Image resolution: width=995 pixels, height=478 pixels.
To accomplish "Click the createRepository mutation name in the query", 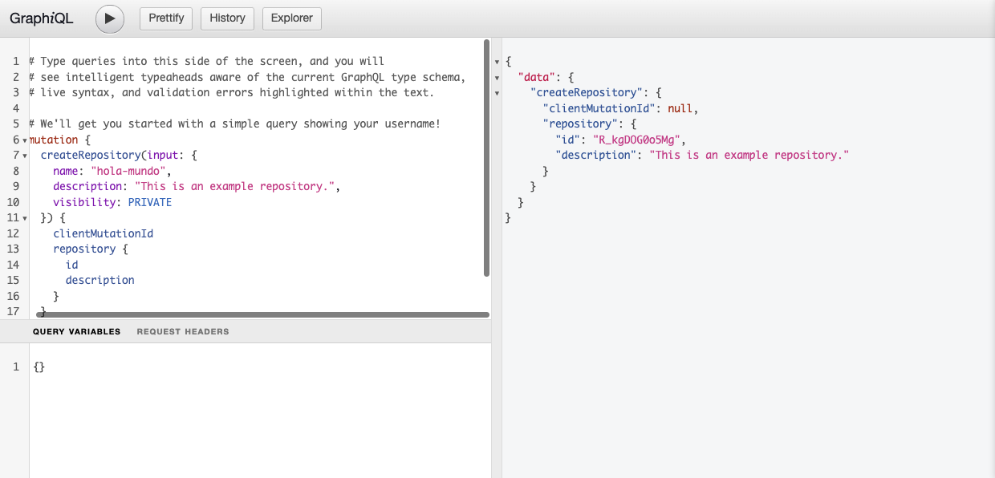I will pyautogui.click(x=91, y=155).
